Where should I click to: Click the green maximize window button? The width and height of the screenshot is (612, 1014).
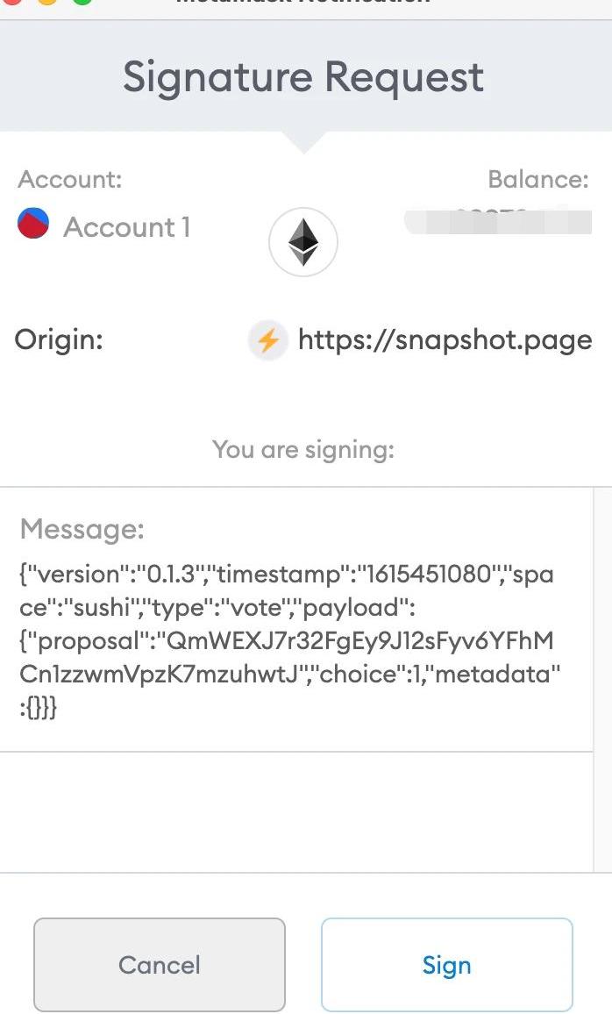[82, 3]
